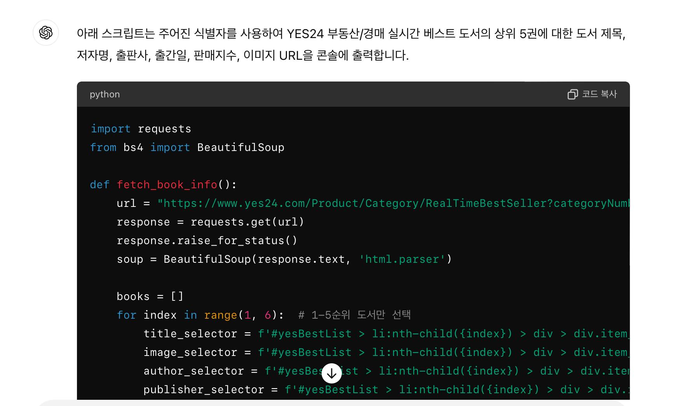Click the 'python' language label
Image resolution: width=682 pixels, height=406 pixels.
click(105, 94)
